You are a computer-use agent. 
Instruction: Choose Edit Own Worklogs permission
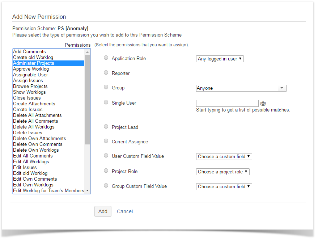tap(33, 185)
